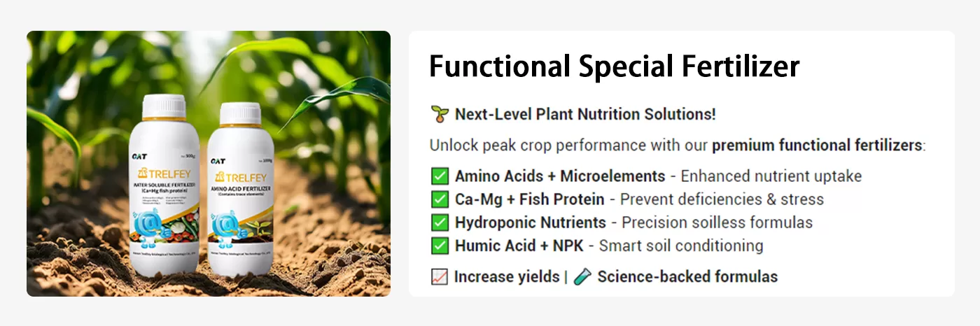
Task: Click the Functional Special Fertilizer heading
Action: (x=614, y=66)
